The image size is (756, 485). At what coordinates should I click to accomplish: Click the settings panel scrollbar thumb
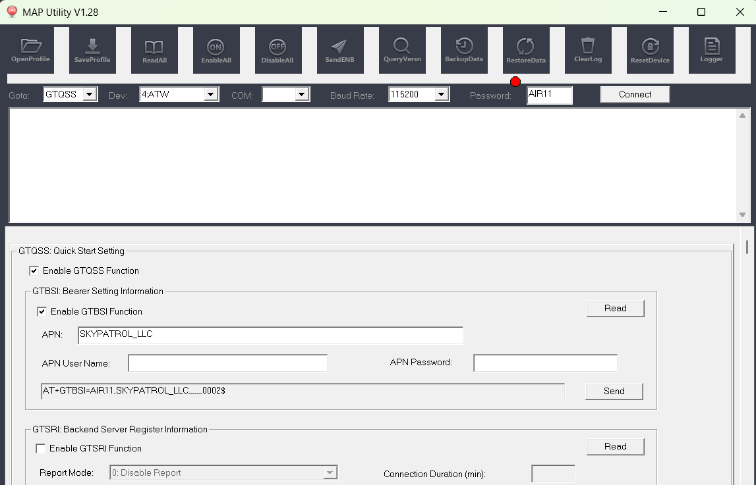pyautogui.click(x=747, y=247)
